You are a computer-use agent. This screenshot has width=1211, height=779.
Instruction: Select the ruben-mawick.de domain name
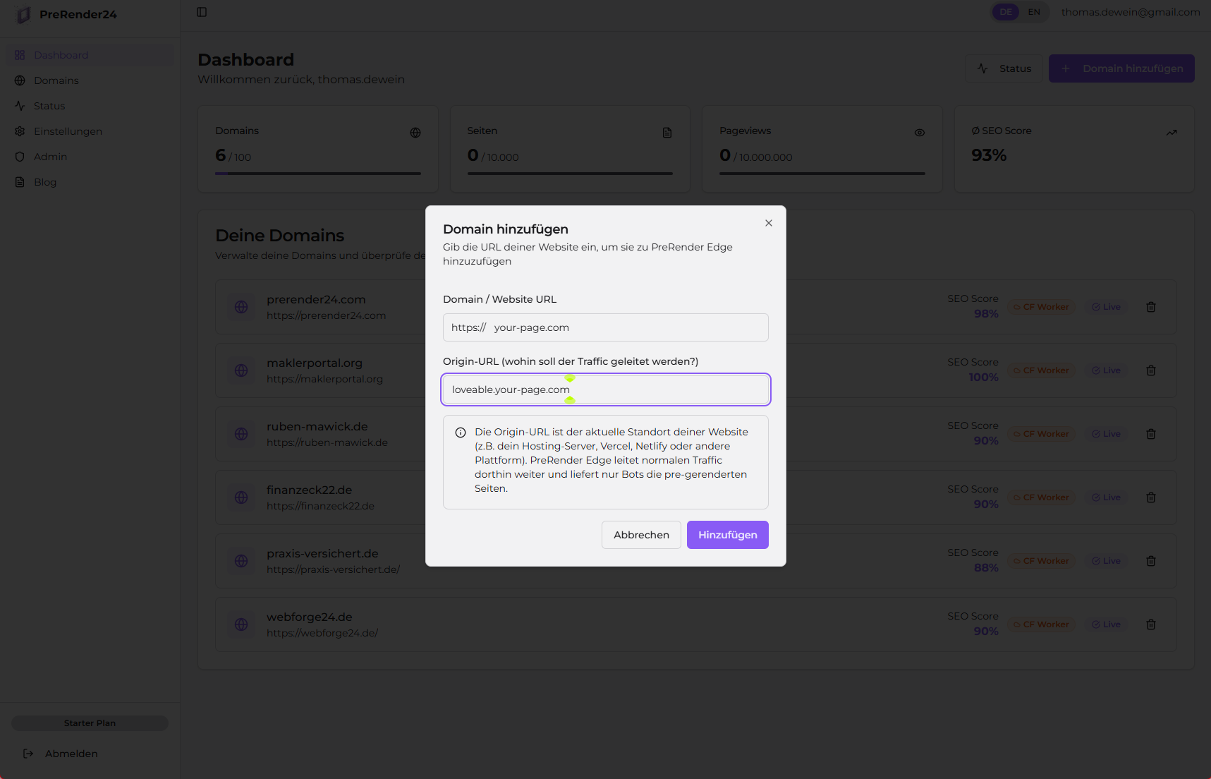pyautogui.click(x=317, y=426)
